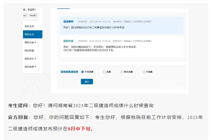The width and height of the screenshot is (211, 140).
Task: Choose the 满意 satisfaction radio option
Action: 104,72
